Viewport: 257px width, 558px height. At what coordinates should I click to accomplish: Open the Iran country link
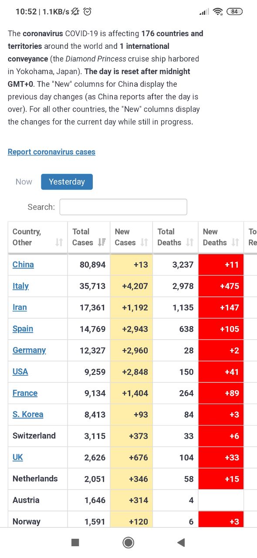[20, 307]
